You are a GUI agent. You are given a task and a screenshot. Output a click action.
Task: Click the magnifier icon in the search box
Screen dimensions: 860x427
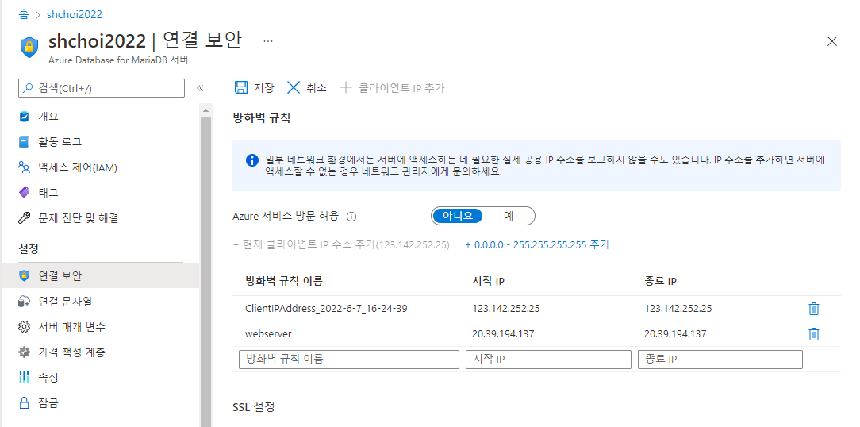pyautogui.click(x=29, y=88)
